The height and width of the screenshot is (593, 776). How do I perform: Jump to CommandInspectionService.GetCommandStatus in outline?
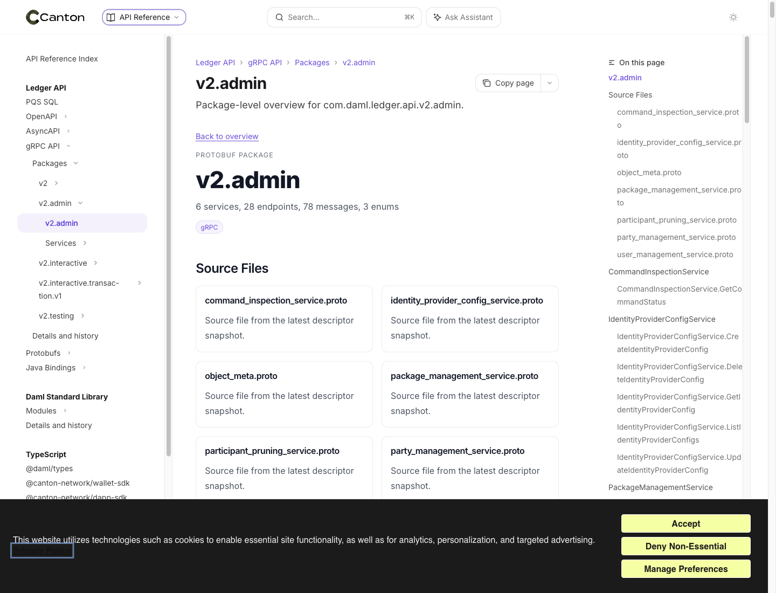click(679, 295)
